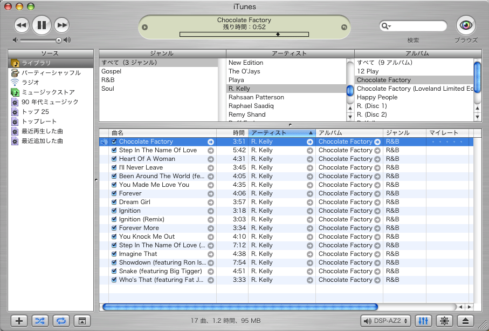Open the equalizer window

[x=423, y=321]
